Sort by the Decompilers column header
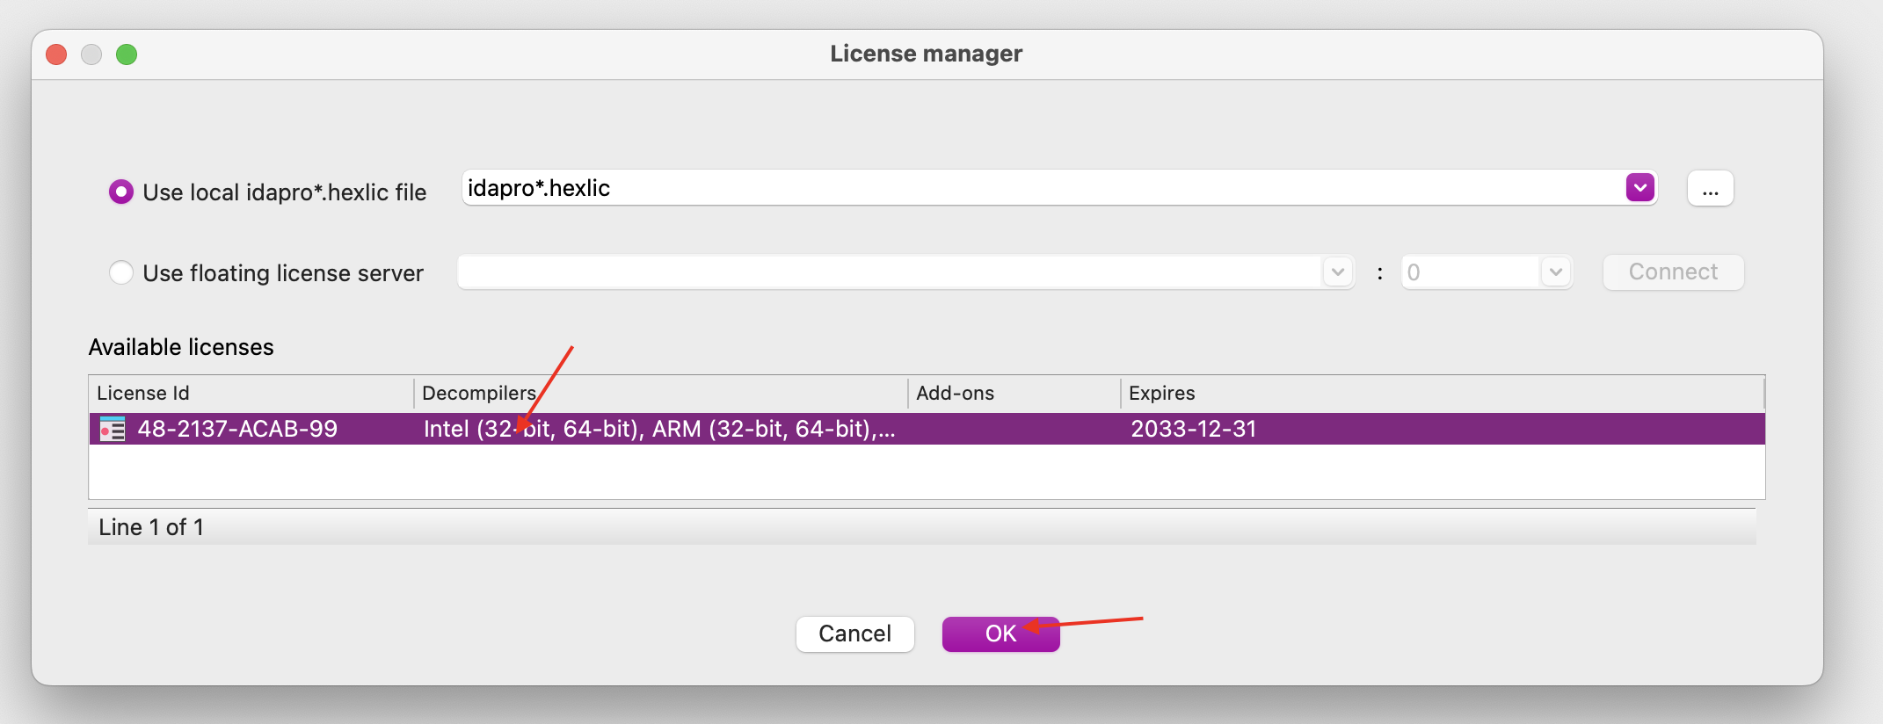This screenshot has width=1883, height=724. [660, 393]
